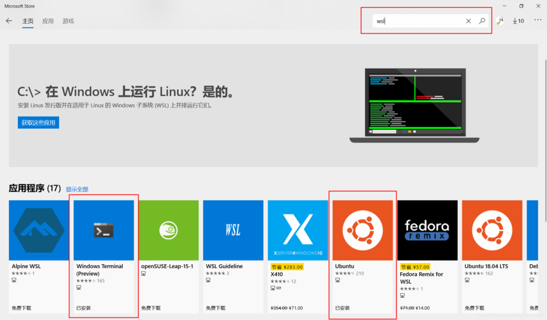
Task: Click the Fedora Remix for WSL title
Action: click(421, 278)
